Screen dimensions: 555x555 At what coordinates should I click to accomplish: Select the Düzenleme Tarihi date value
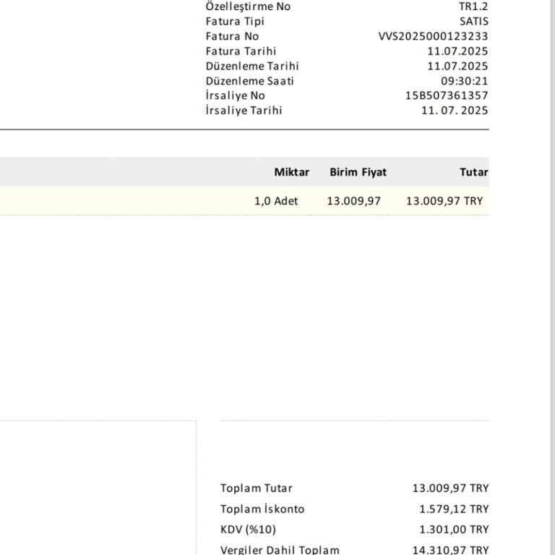point(457,66)
